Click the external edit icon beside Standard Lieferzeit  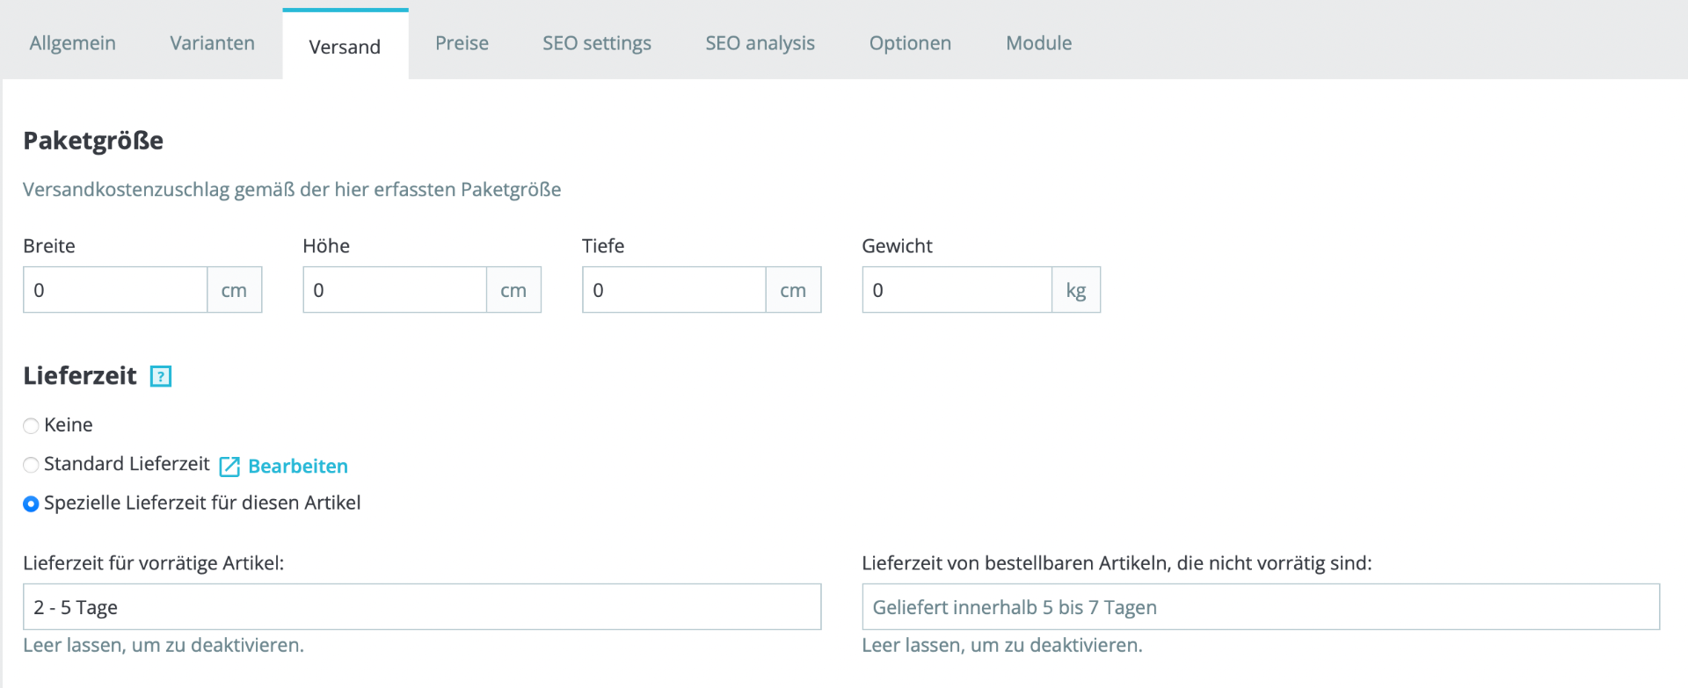(229, 467)
